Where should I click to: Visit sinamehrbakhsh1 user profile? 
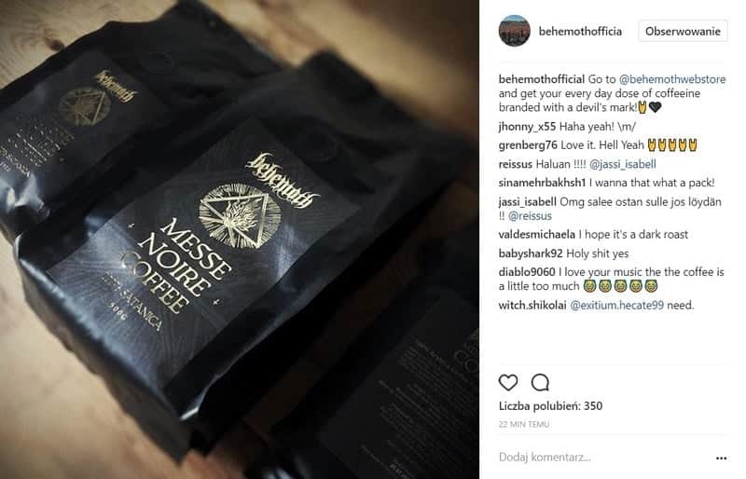pyautogui.click(x=542, y=183)
